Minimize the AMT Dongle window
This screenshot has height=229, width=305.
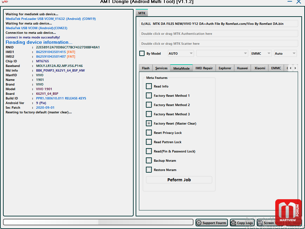coord(290,2)
